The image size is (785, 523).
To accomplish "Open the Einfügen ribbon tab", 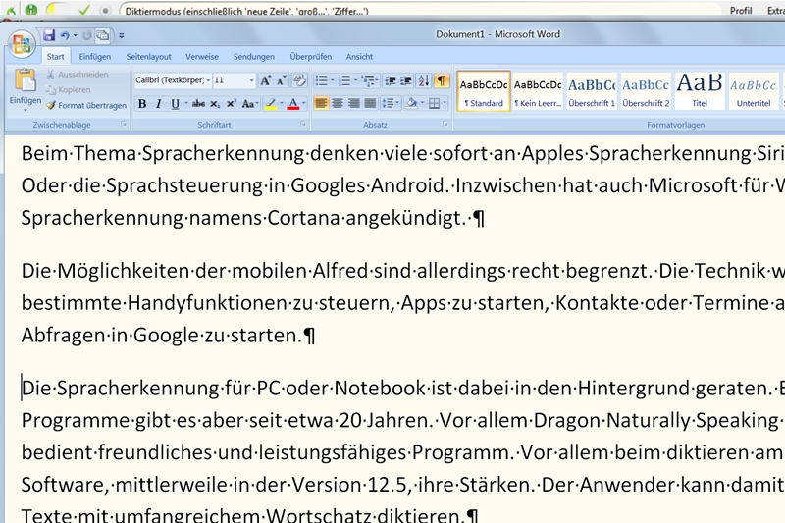I will click(x=94, y=57).
